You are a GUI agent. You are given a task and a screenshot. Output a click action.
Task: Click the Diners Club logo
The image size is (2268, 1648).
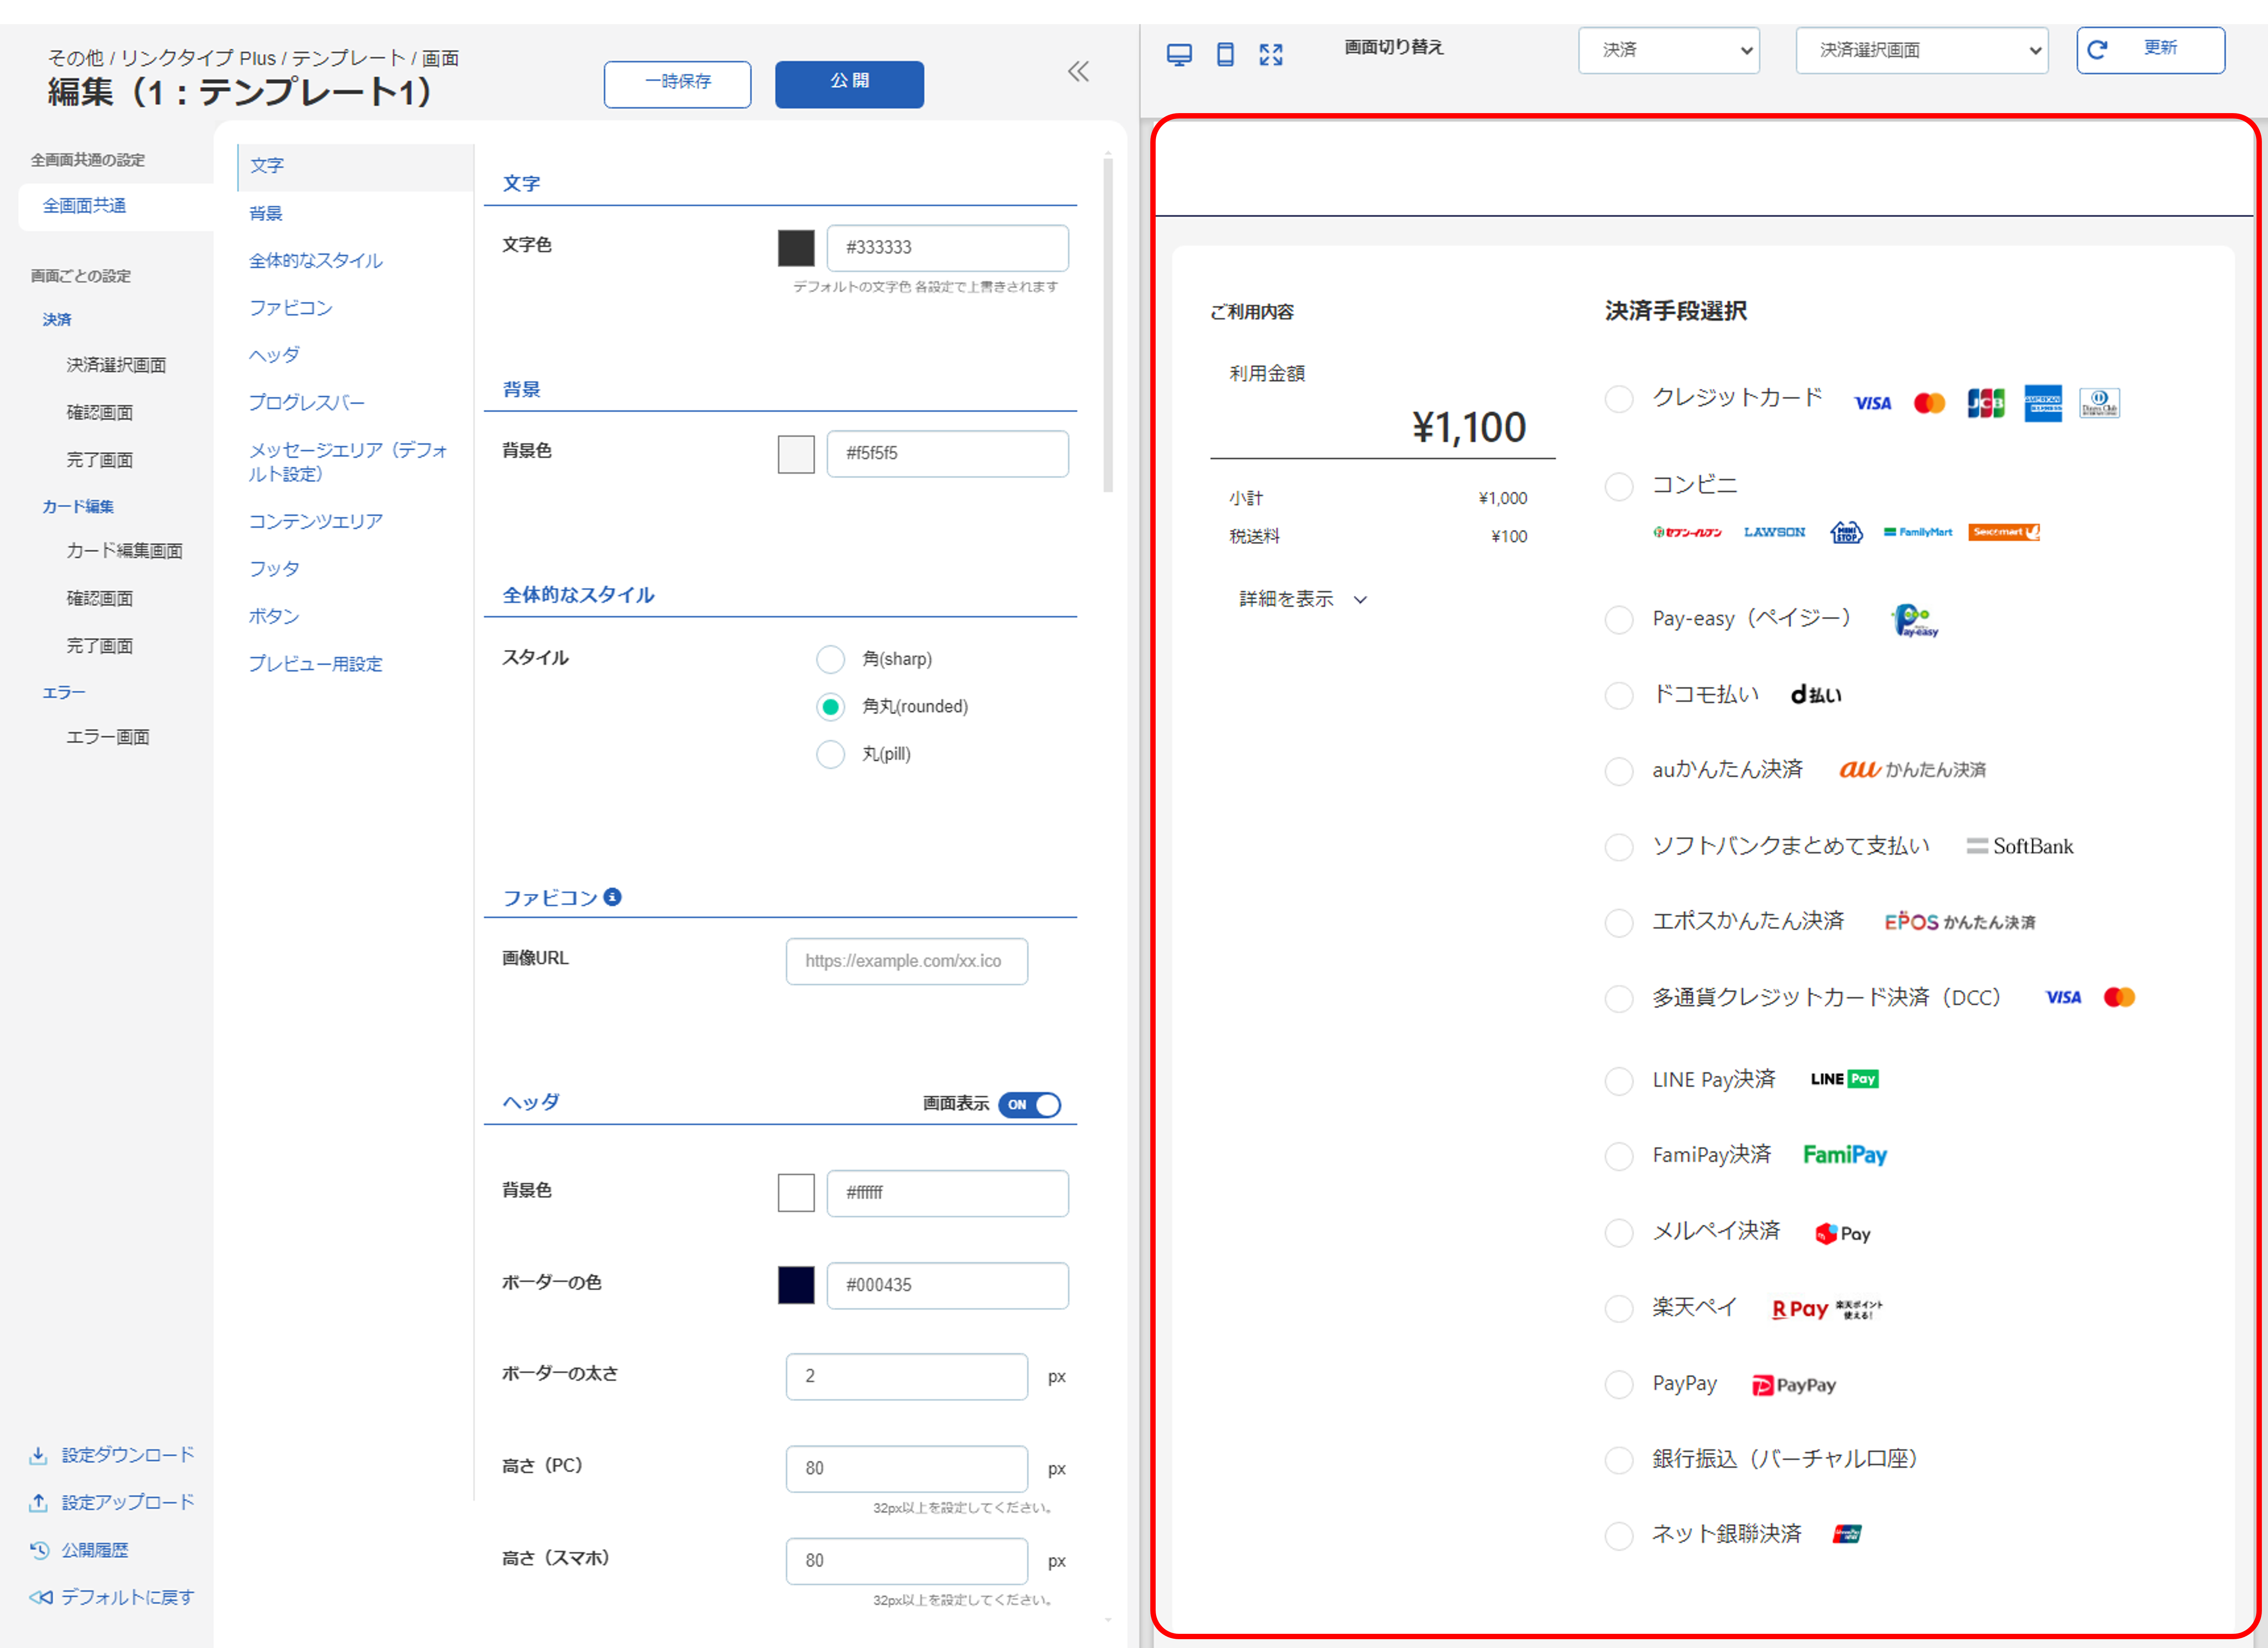2099,403
